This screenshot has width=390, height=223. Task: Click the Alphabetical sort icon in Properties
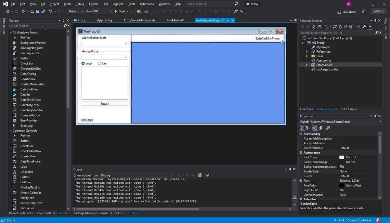click(x=307, y=128)
